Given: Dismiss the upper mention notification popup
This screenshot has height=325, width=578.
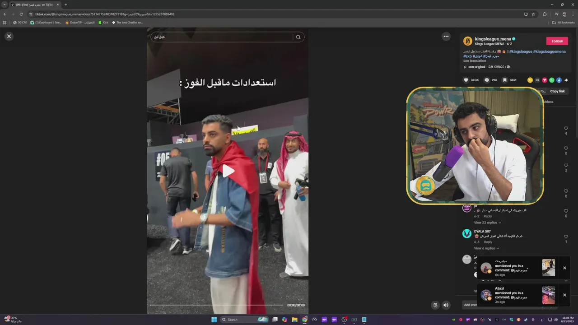Looking at the screenshot, I should (564, 268).
